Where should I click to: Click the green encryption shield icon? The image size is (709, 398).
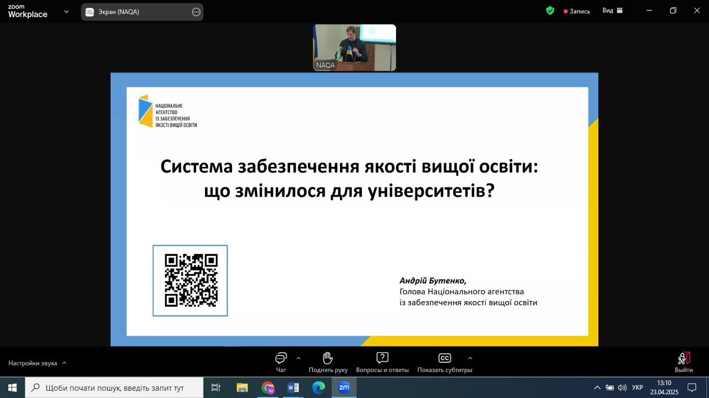click(x=550, y=11)
